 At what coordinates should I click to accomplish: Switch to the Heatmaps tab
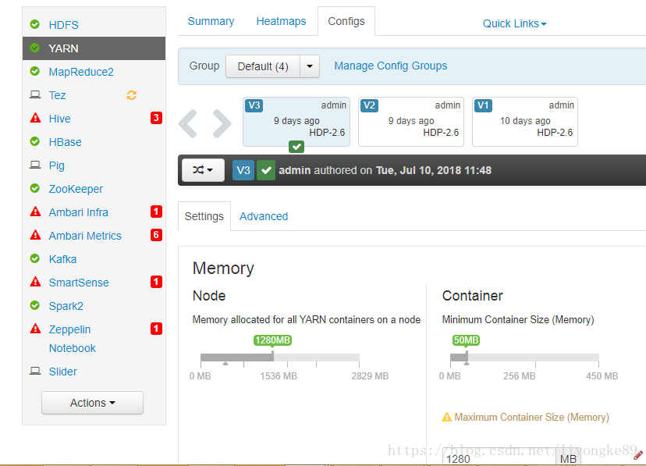point(281,21)
